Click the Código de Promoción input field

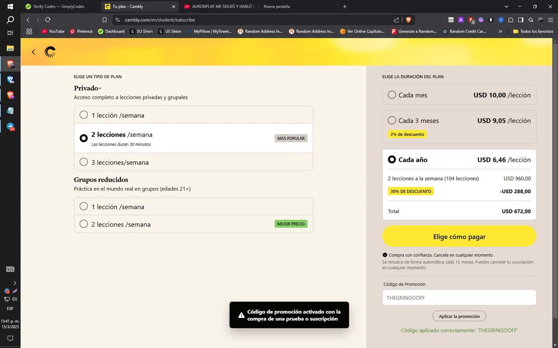point(459,297)
